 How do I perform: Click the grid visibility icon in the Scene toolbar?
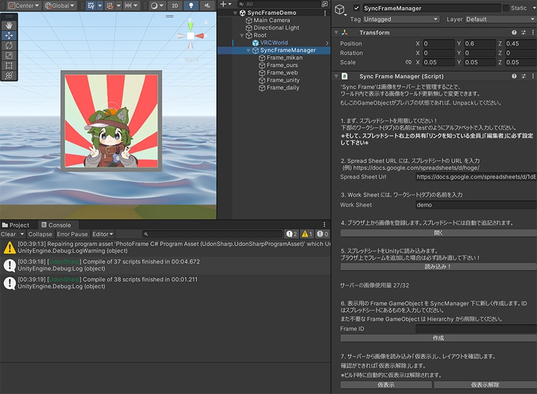[91, 5]
